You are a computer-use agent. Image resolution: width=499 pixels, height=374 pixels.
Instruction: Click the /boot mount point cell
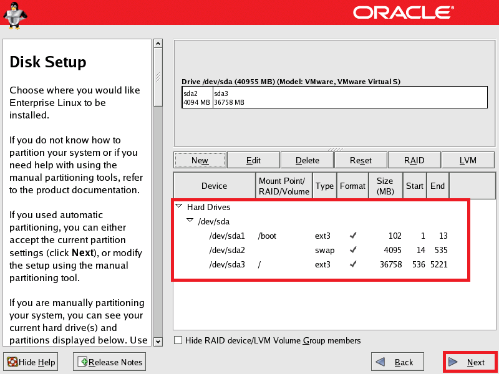click(x=267, y=236)
